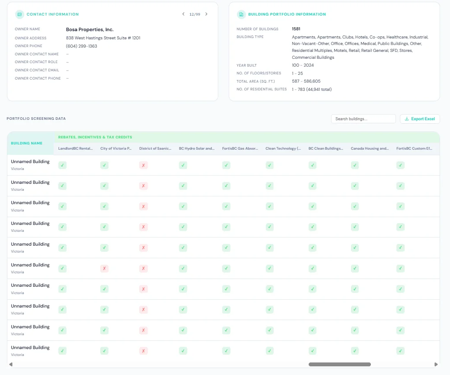Select the LandlordBC Rental column header
Image resolution: width=450 pixels, height=375 pixels.
pos(76,148)
